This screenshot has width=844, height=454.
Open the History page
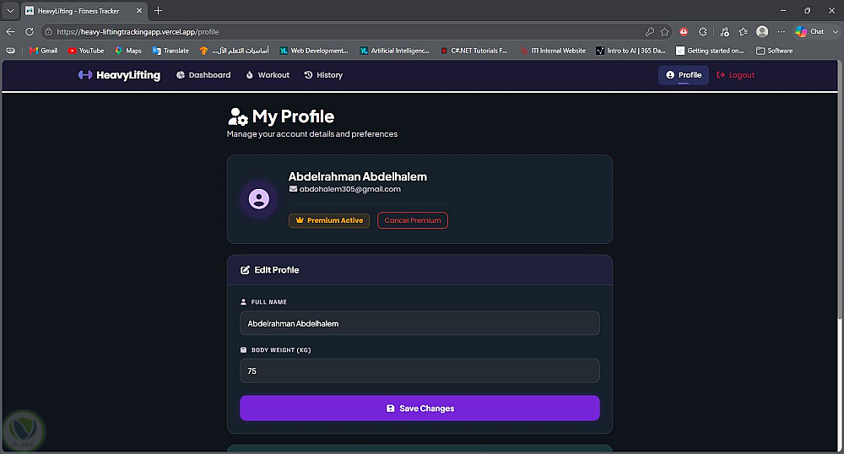click(x=323, y=75)
